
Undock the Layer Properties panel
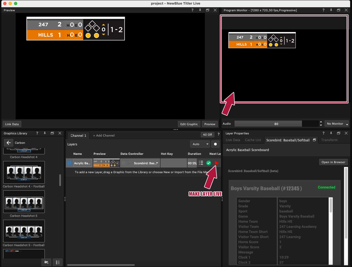338,133
